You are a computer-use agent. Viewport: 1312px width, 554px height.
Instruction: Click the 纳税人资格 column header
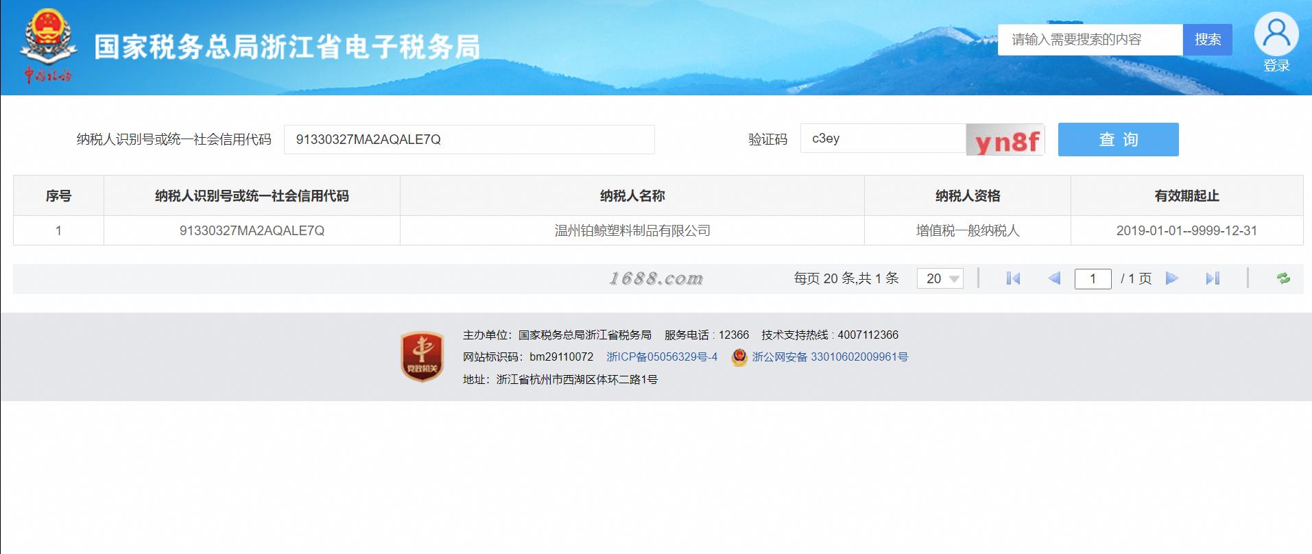tap(968, 196)
